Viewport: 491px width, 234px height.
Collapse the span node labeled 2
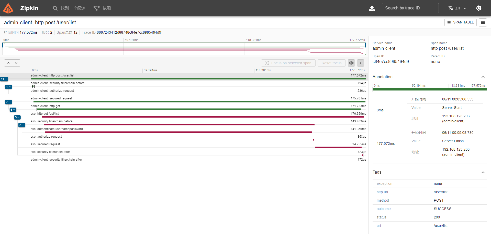point(22,125)
